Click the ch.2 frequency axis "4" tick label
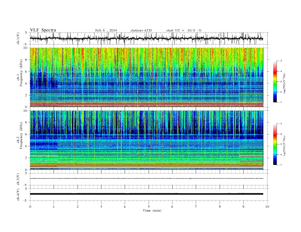Screen dimensions: 301x232 26,146
